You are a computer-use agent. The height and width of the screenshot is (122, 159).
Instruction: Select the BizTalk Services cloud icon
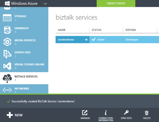[x=7, y=78]
